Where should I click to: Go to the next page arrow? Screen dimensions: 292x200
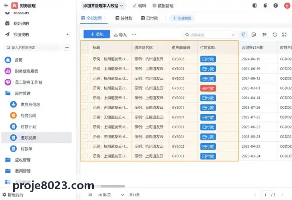pyautogui.click(x=282, y=195)
